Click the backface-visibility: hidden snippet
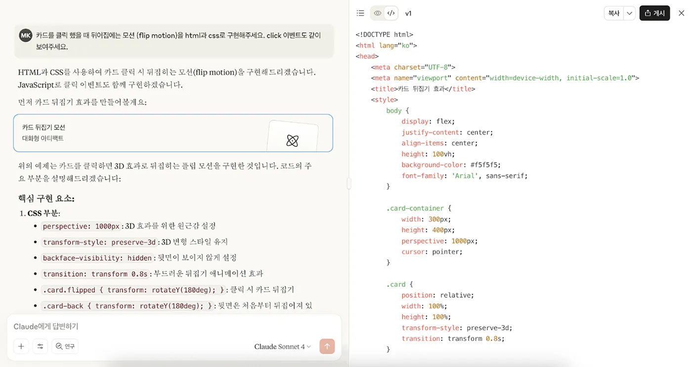The width and height of the screenshot is (692, 367). (97, 258)
